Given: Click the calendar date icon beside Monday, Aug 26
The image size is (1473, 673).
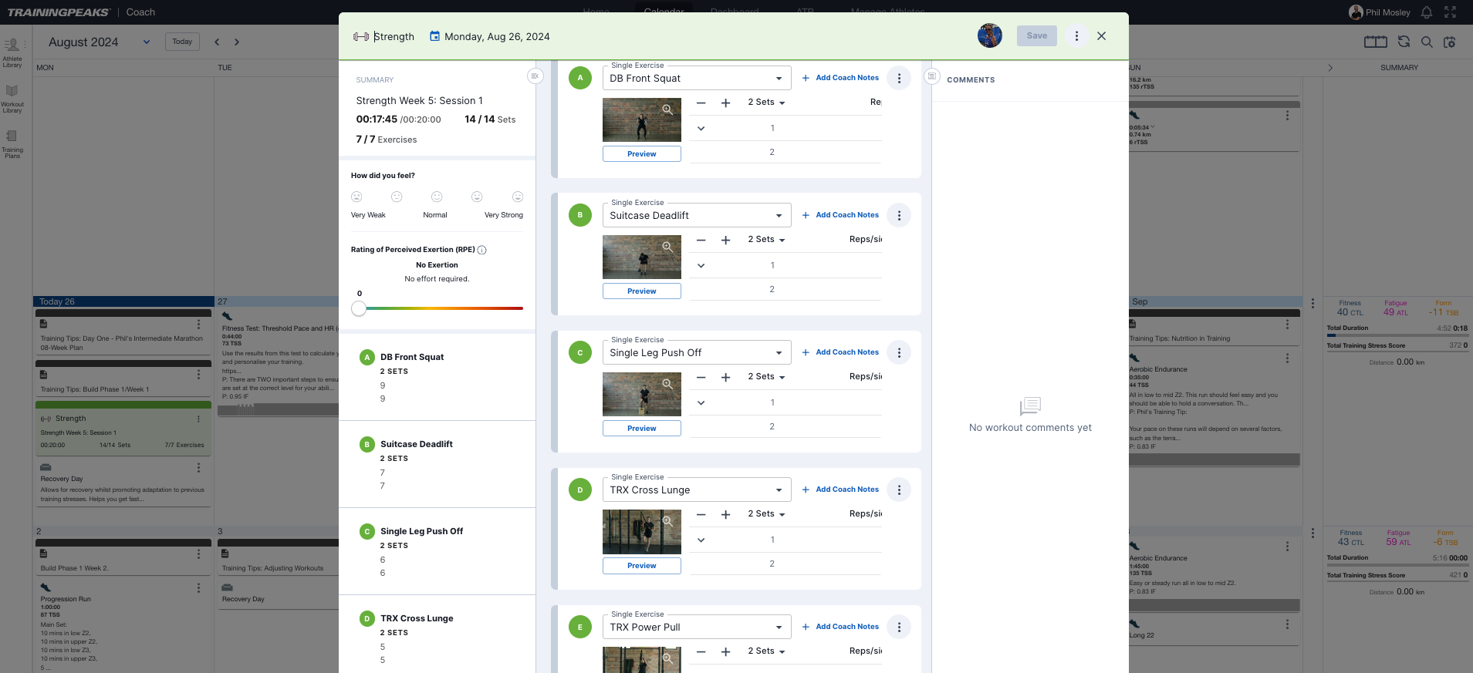Looking at the screenshot, I should (x=435, y=36).
